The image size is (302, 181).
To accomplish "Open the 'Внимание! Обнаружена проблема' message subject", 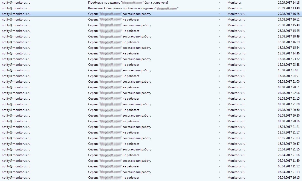I will point(133,8).
